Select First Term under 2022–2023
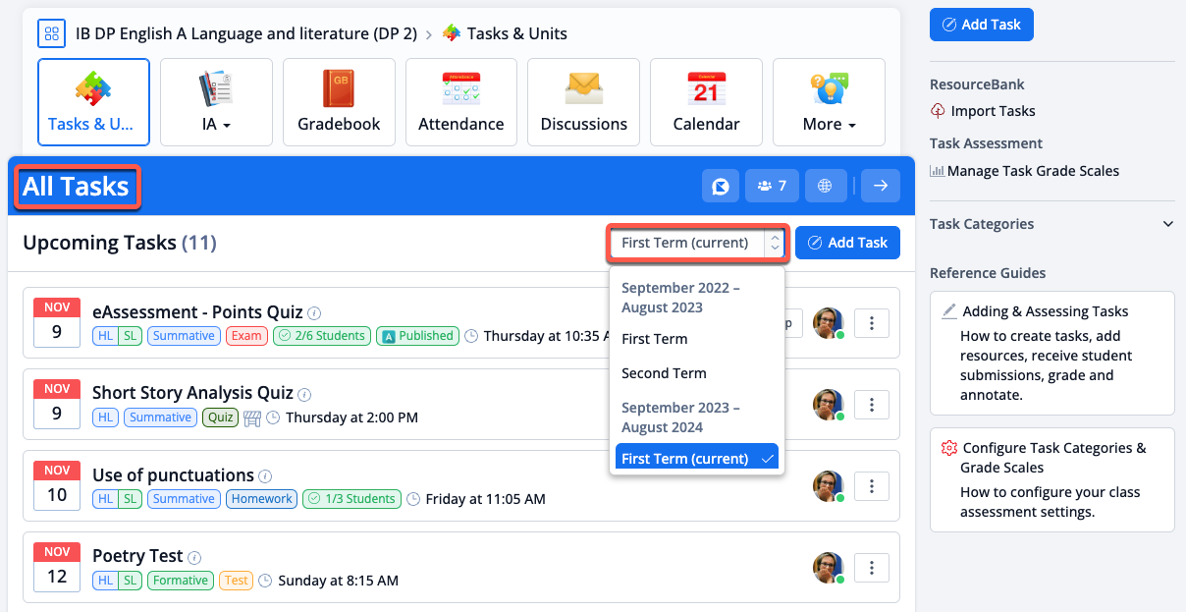The height and width of the screenshot is (612, 1186). click(x=654, y=339)
